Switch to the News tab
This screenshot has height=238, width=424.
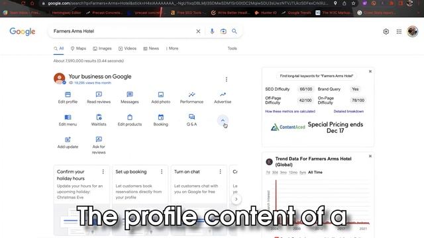(151, 48)
